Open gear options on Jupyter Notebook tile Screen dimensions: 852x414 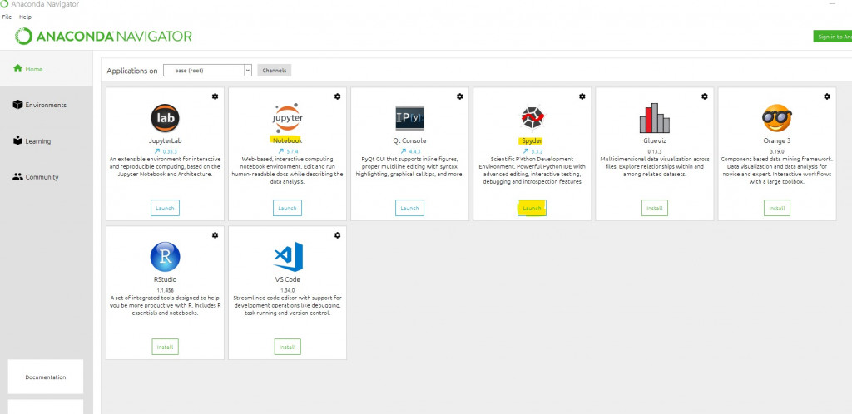point(338,96)
